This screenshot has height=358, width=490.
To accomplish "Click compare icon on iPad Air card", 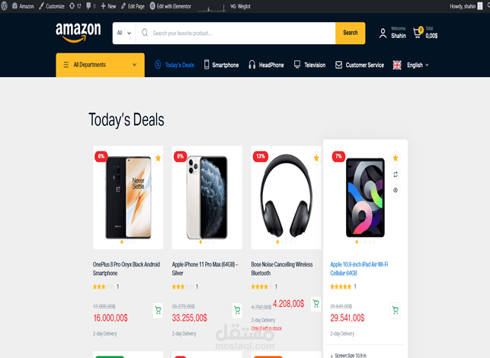I will (x=396, y=174).
